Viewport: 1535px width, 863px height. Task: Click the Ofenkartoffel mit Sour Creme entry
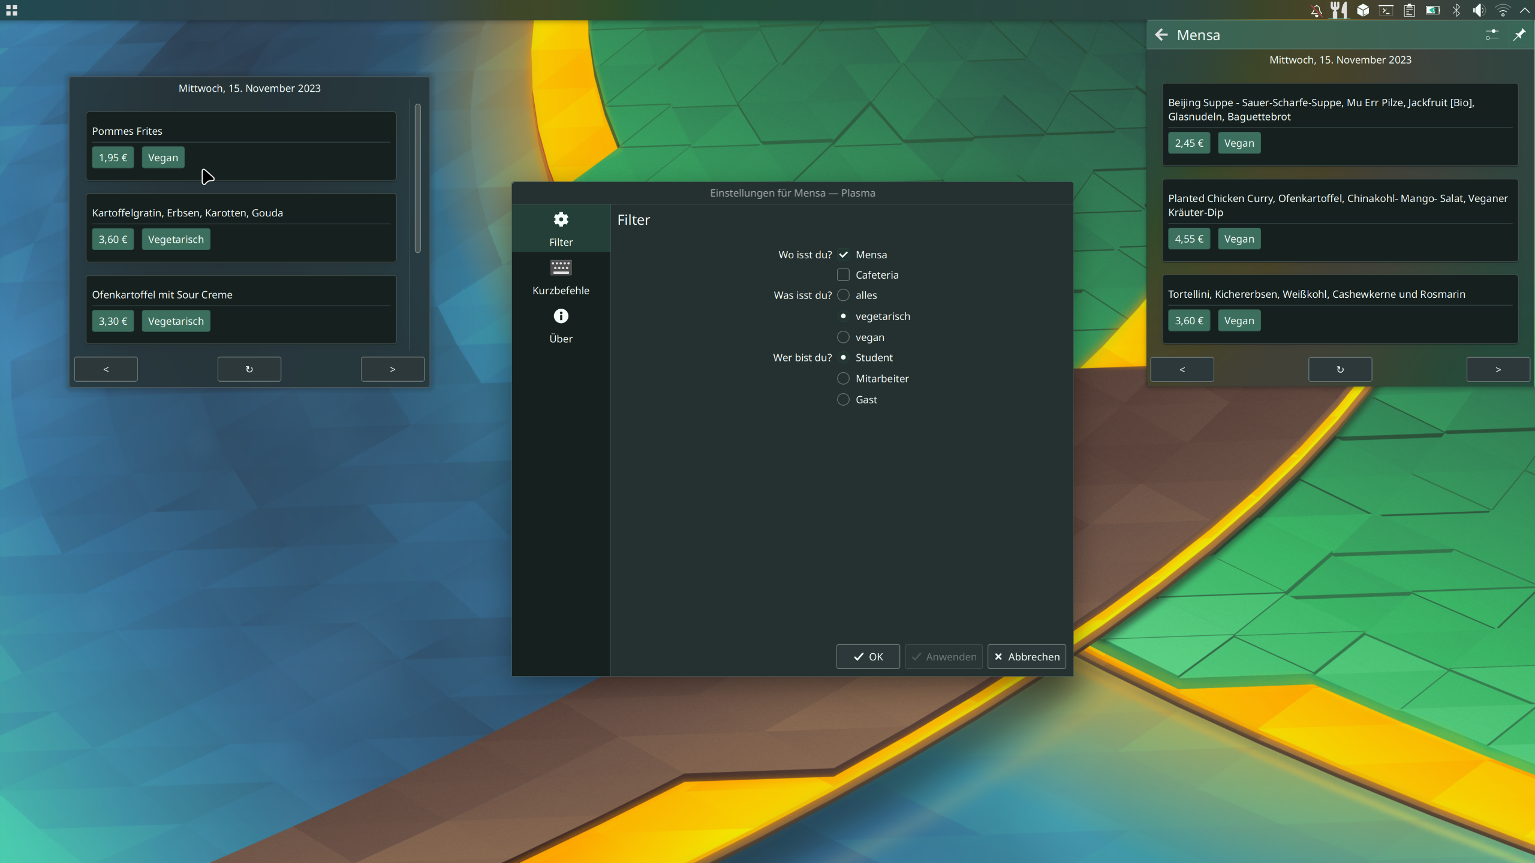[x=241, y=309]
